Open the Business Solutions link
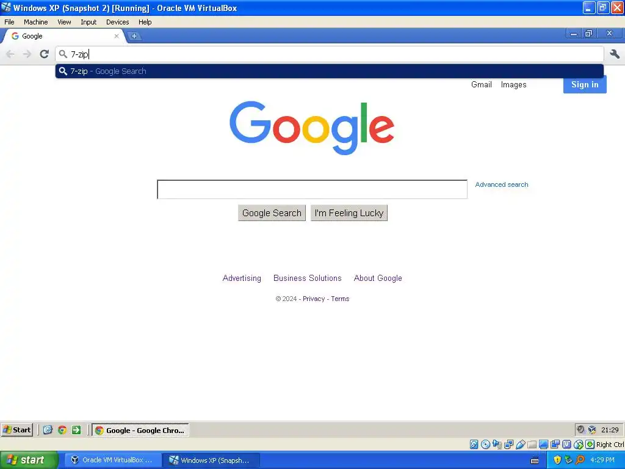Image resolution: width=625 pixels, height=469 pixels. point(308,278)
